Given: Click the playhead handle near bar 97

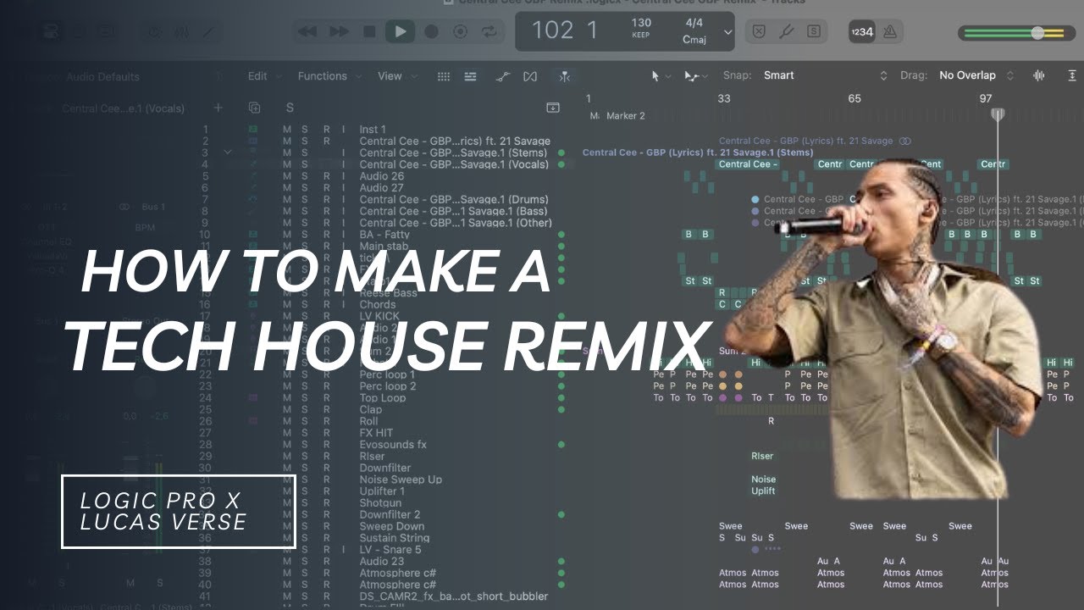Looking at the screenshot, I should coord(998,114).
